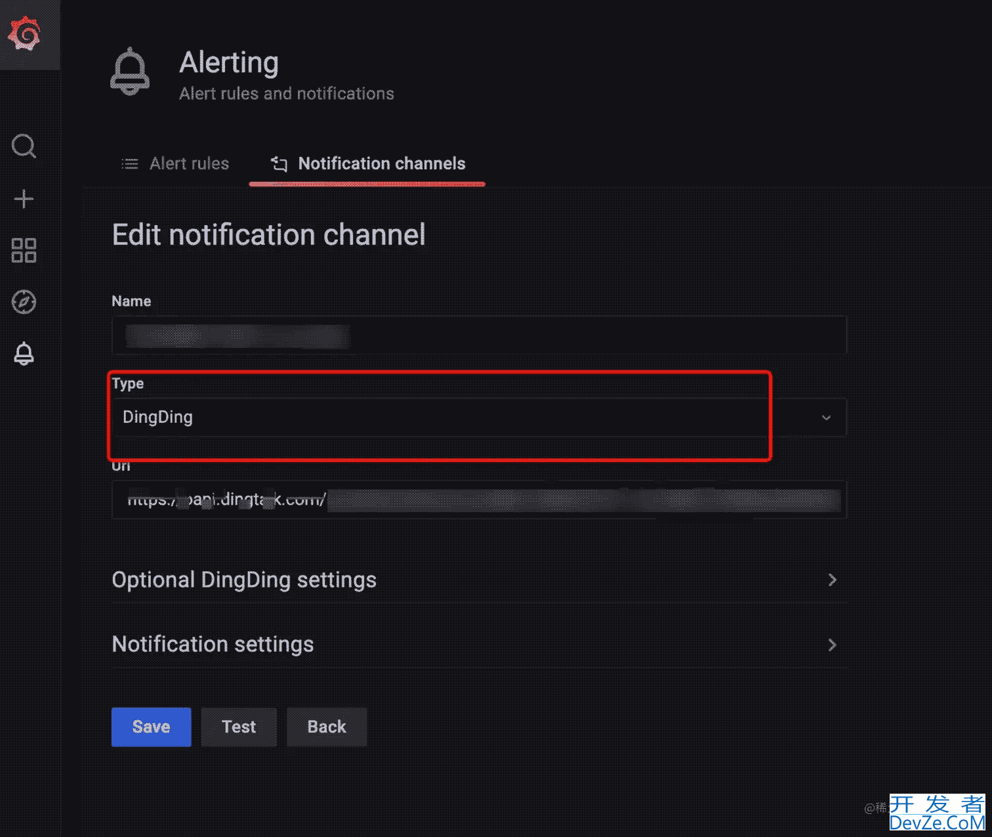The height and width of the screenshot is (837, 992).
Task: Expand the Notification settings section
Action: click(479, 645)
